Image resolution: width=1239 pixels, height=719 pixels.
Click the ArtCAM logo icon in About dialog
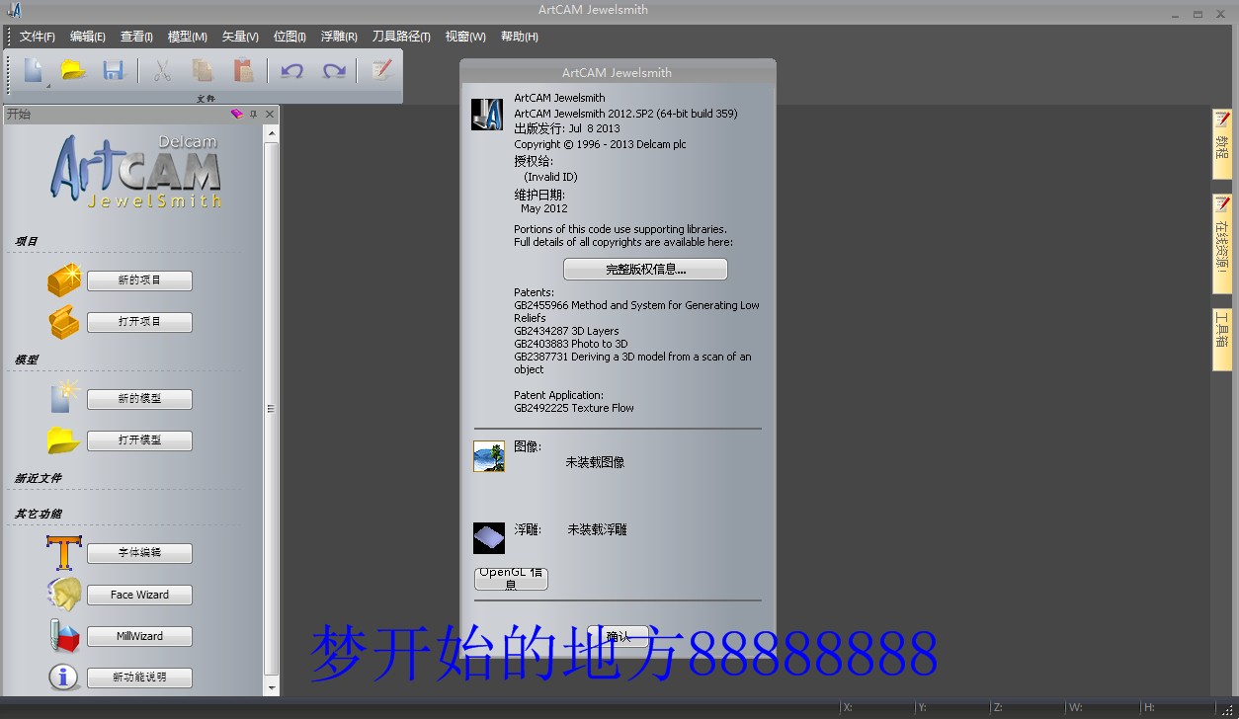pyautogui.click(x=487, y=115)
